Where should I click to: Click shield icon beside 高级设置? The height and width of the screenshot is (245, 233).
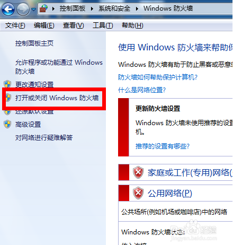[7, 124]
